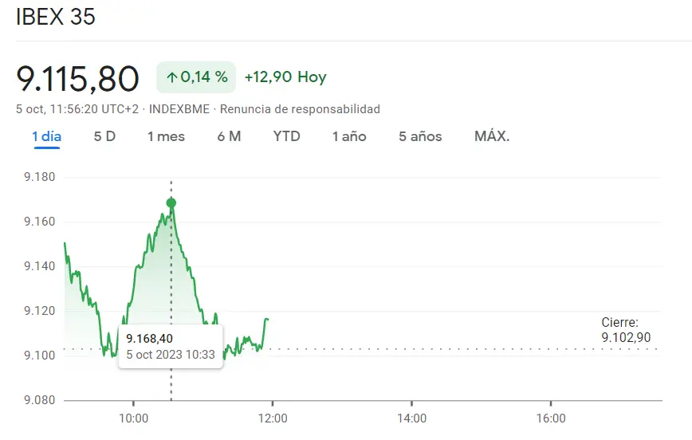Click the 10:00 x-axis label
The height and width of the screenshot is (440, 692).
click(x=133, y=418)
